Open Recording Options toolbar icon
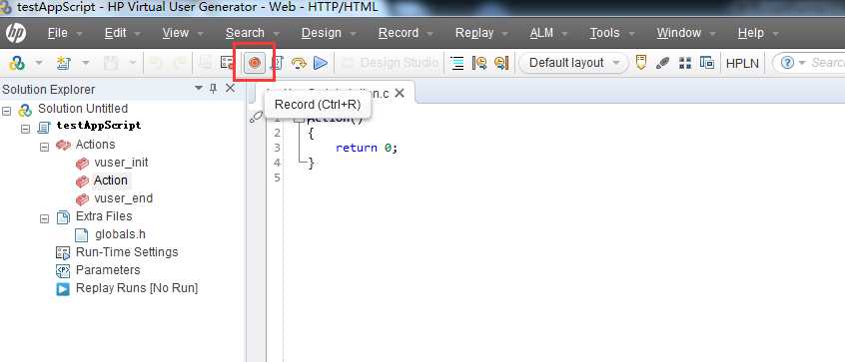This screenshot has width=845, height=362. 228,63
